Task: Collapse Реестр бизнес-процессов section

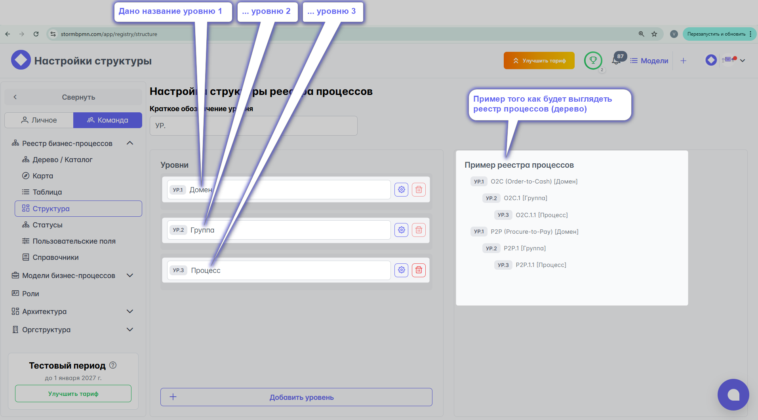Action: [x=130, y=143]
